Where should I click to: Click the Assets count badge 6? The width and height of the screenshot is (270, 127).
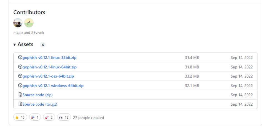43,45
